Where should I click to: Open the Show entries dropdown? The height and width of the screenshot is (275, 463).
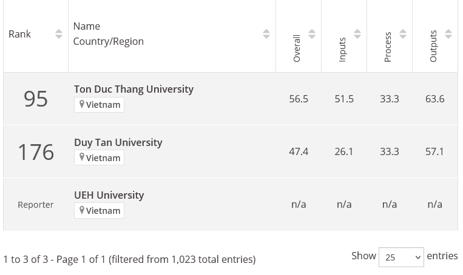[401, 257]
